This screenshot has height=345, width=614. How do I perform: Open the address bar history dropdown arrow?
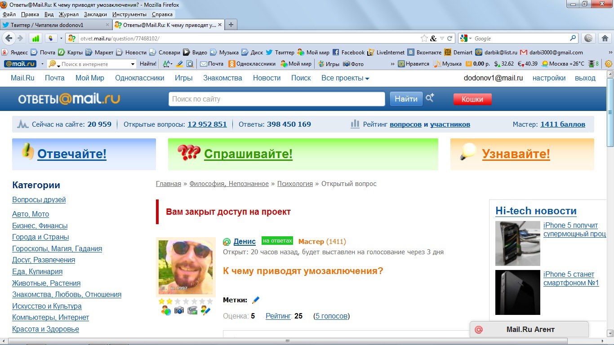click(x=442, y=39)
